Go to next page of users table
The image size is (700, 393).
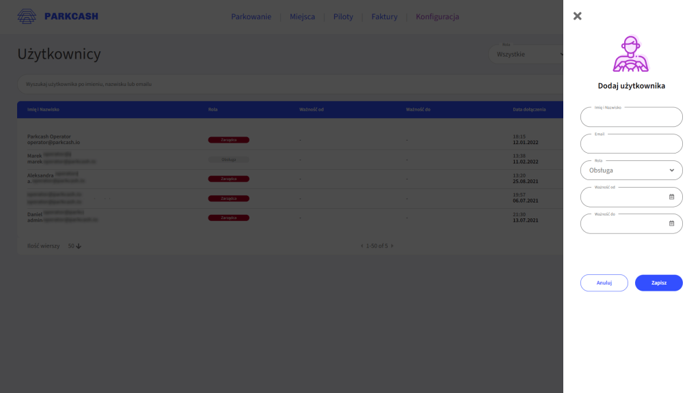tap(392, 246)
